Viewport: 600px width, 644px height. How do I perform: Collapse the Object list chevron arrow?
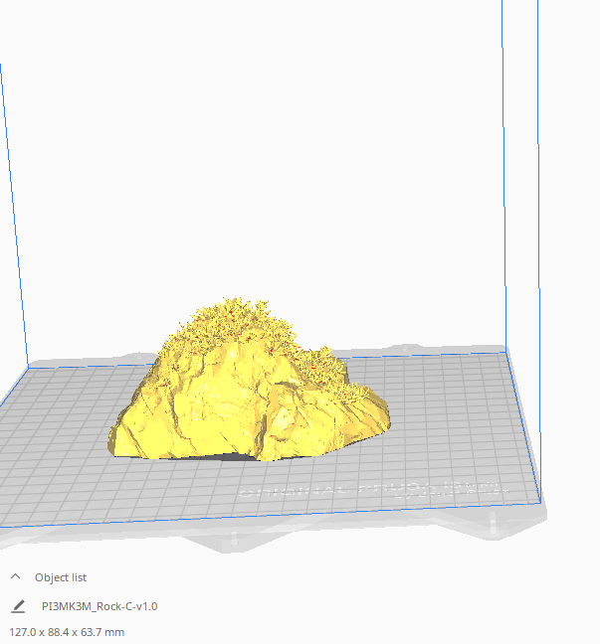16,576
